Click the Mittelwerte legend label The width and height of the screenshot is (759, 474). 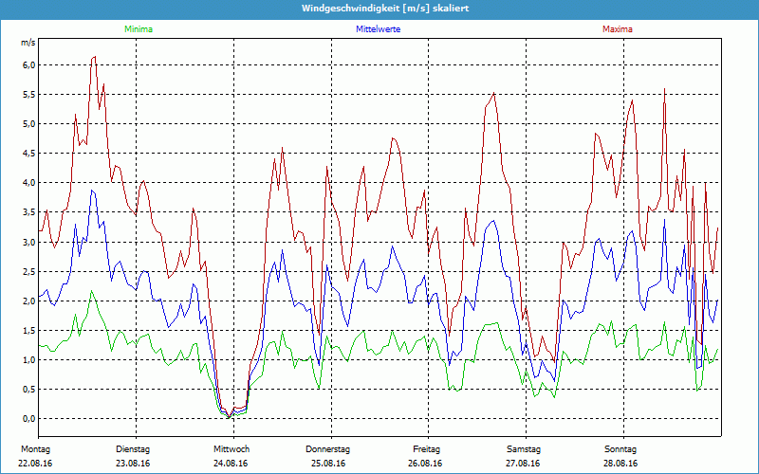tap(378, 29)
